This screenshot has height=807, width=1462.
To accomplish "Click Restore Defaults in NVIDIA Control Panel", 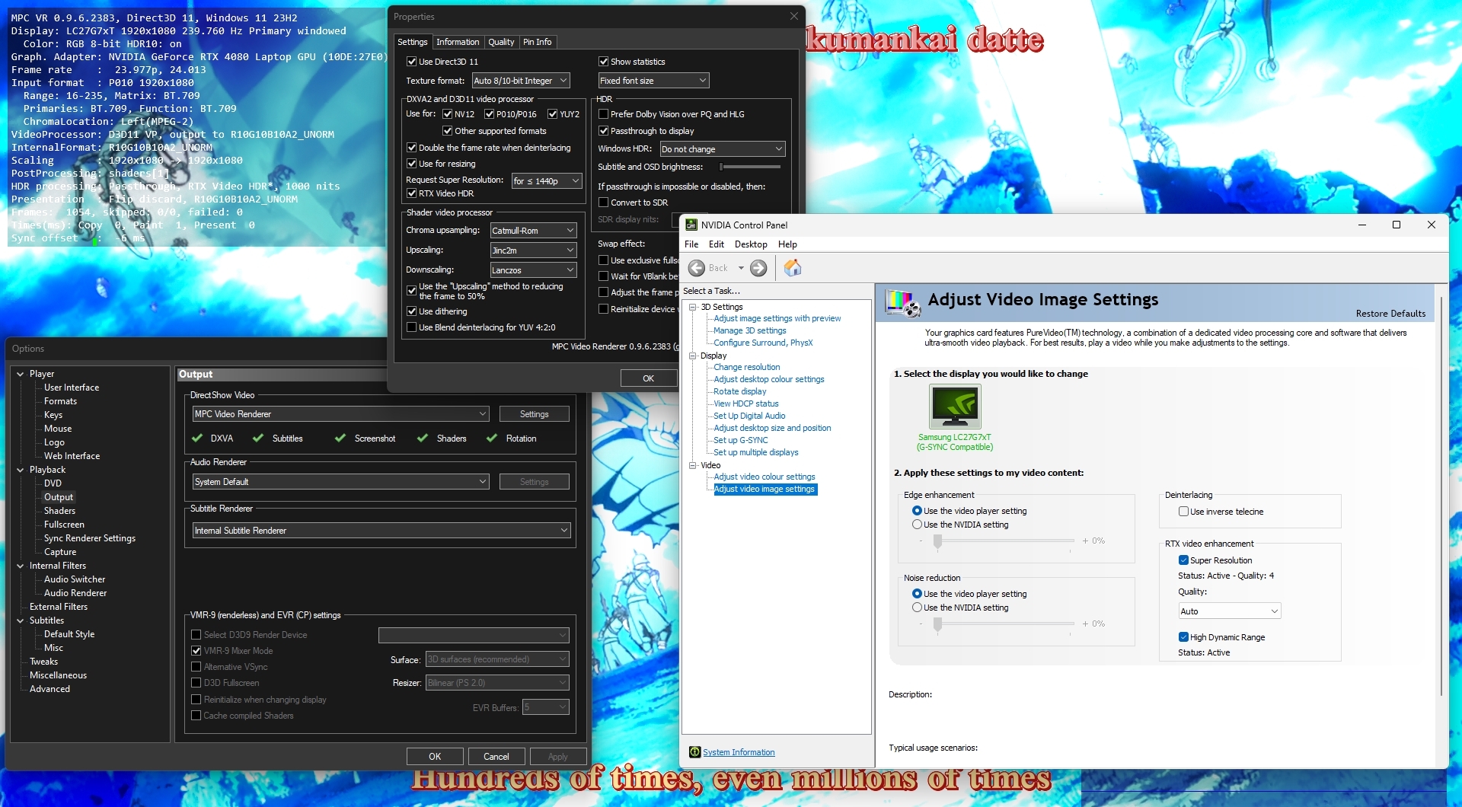I will [1390, 314].
